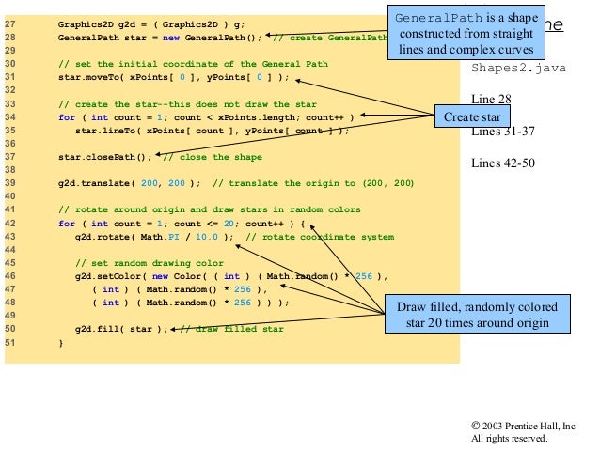Click comment 'set the initial coordinate of the General Path'
This screenshot has height=450, width=600.
(193, 64)
